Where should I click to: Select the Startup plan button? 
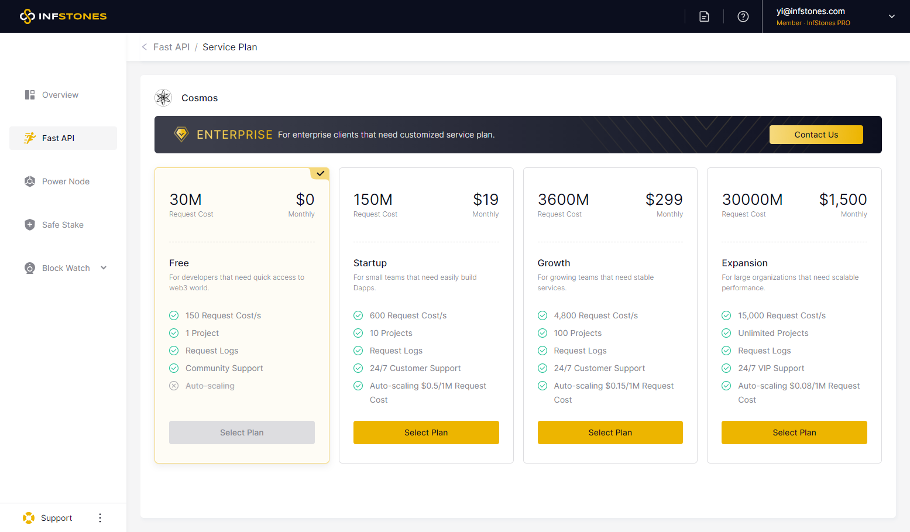[426, 433]
